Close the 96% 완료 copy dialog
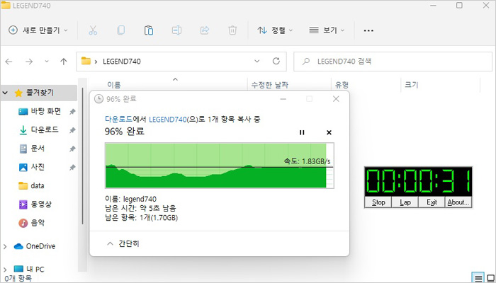Image resolution: width=496 pixels, height=283 pixels. 336,99
